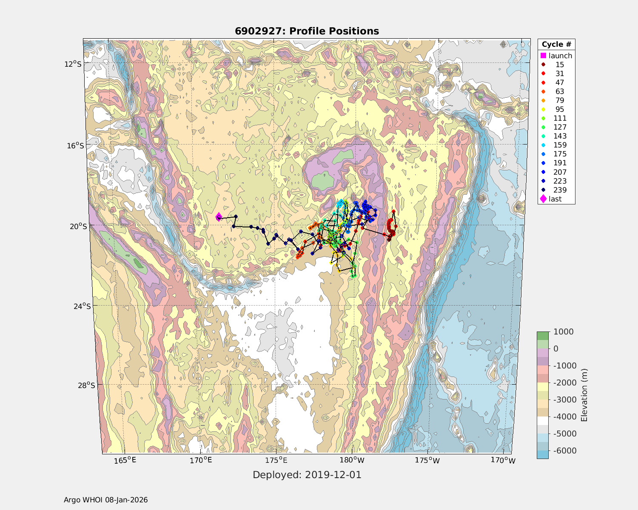Screen dimensions: 638x510
Task: Click the plot title 6902927: Profile Positions
Action: (x=307, y=31)
